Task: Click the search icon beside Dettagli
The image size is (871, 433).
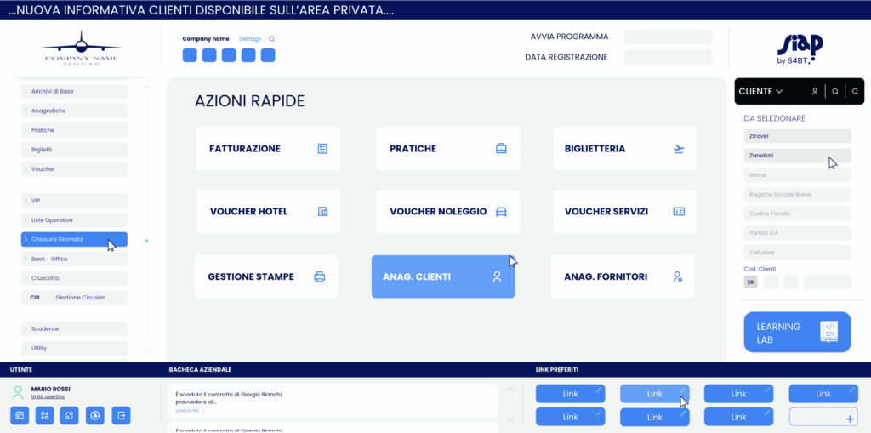Action: pyautogui.click(x=271, y=39)
